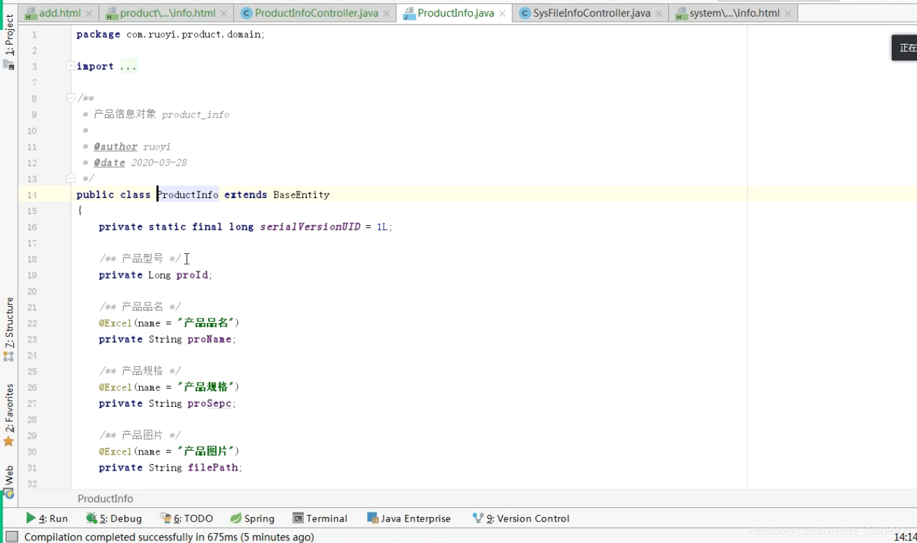The width and height of the screenshot is (917, 543).
Task: Collapse the Javadoc comment at line 8
Action: 70,98
